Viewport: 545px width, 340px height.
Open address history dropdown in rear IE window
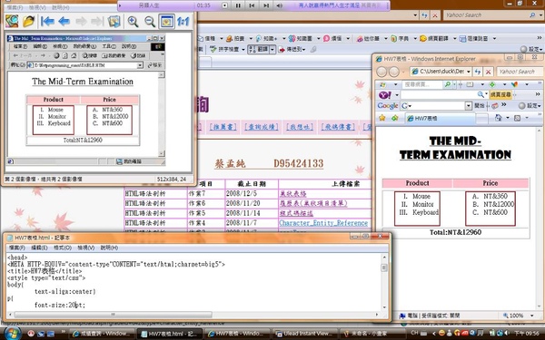coord(415,15)
